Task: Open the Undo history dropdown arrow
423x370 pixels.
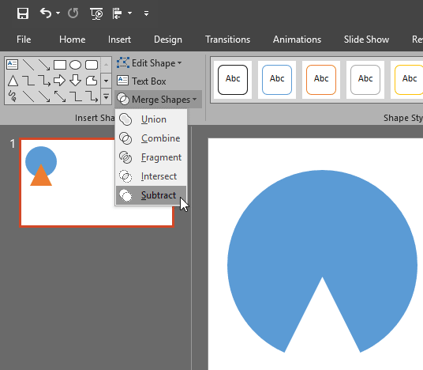Action: (x=58, y=13)
